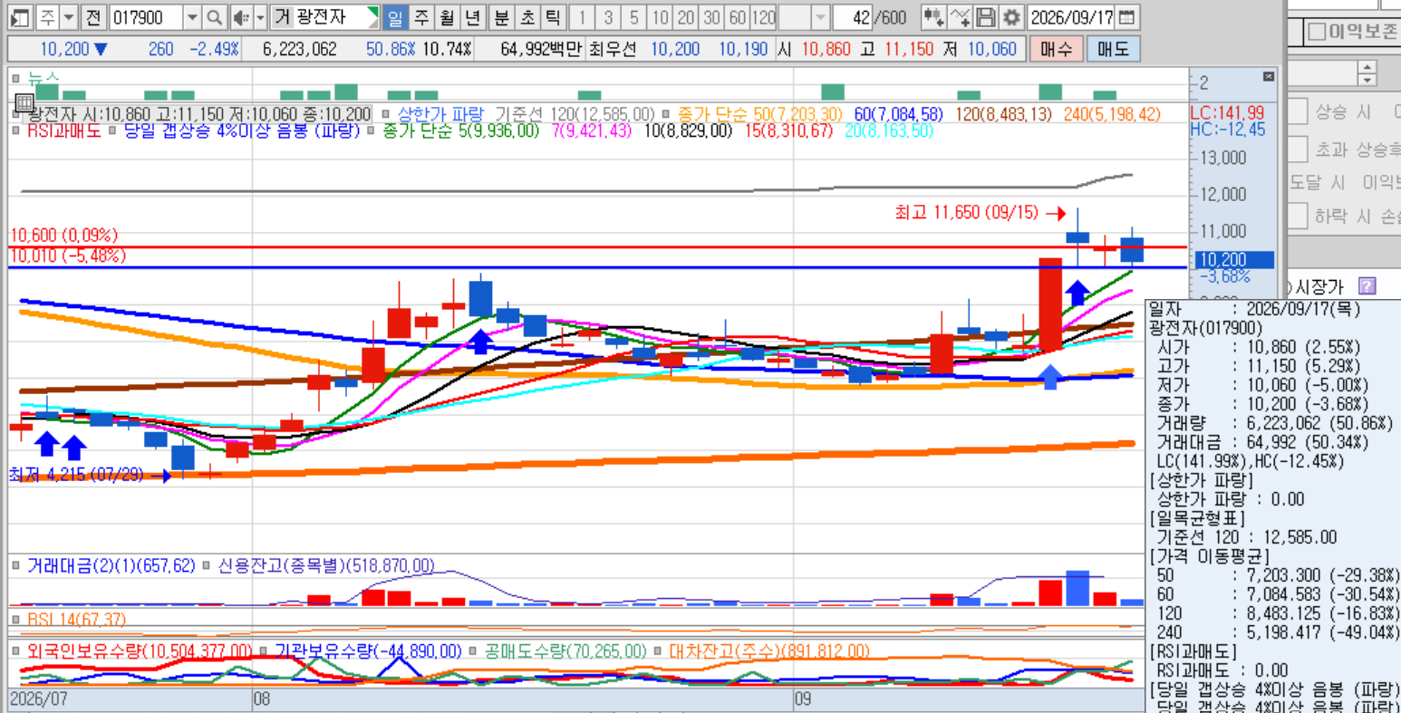This screenshot has height=713, width=1401.
Task: Click the stock code input field 017900
Action: tap(146, 17)
